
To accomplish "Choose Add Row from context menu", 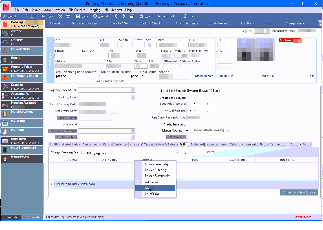I will (155, 182).
